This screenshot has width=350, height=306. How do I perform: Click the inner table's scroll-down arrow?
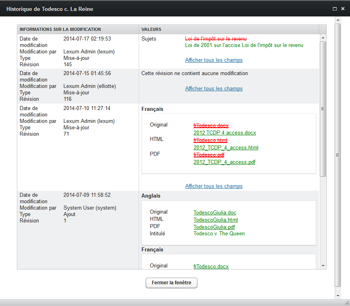click(x=323, y=265)
